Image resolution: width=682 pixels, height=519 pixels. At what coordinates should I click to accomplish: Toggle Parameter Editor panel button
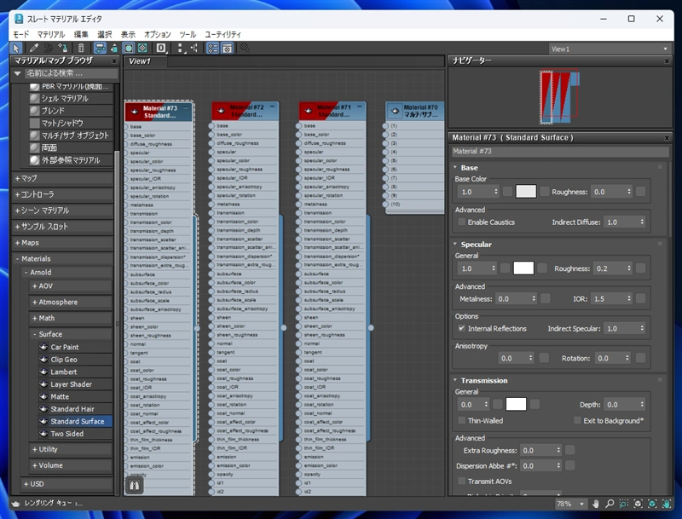pos(227,49)
